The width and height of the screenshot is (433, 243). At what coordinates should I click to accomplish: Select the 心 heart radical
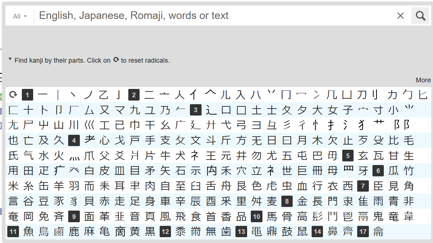click(x=104, y=140)
